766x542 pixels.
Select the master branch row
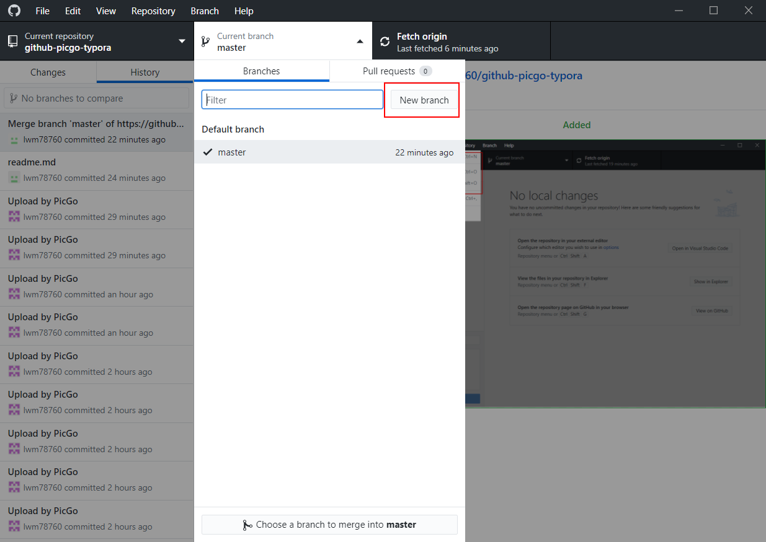(329, 152)
